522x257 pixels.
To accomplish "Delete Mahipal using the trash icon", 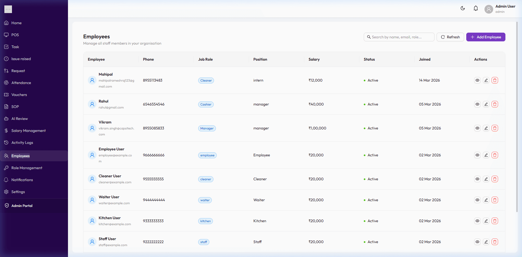I will click(495, 80).
